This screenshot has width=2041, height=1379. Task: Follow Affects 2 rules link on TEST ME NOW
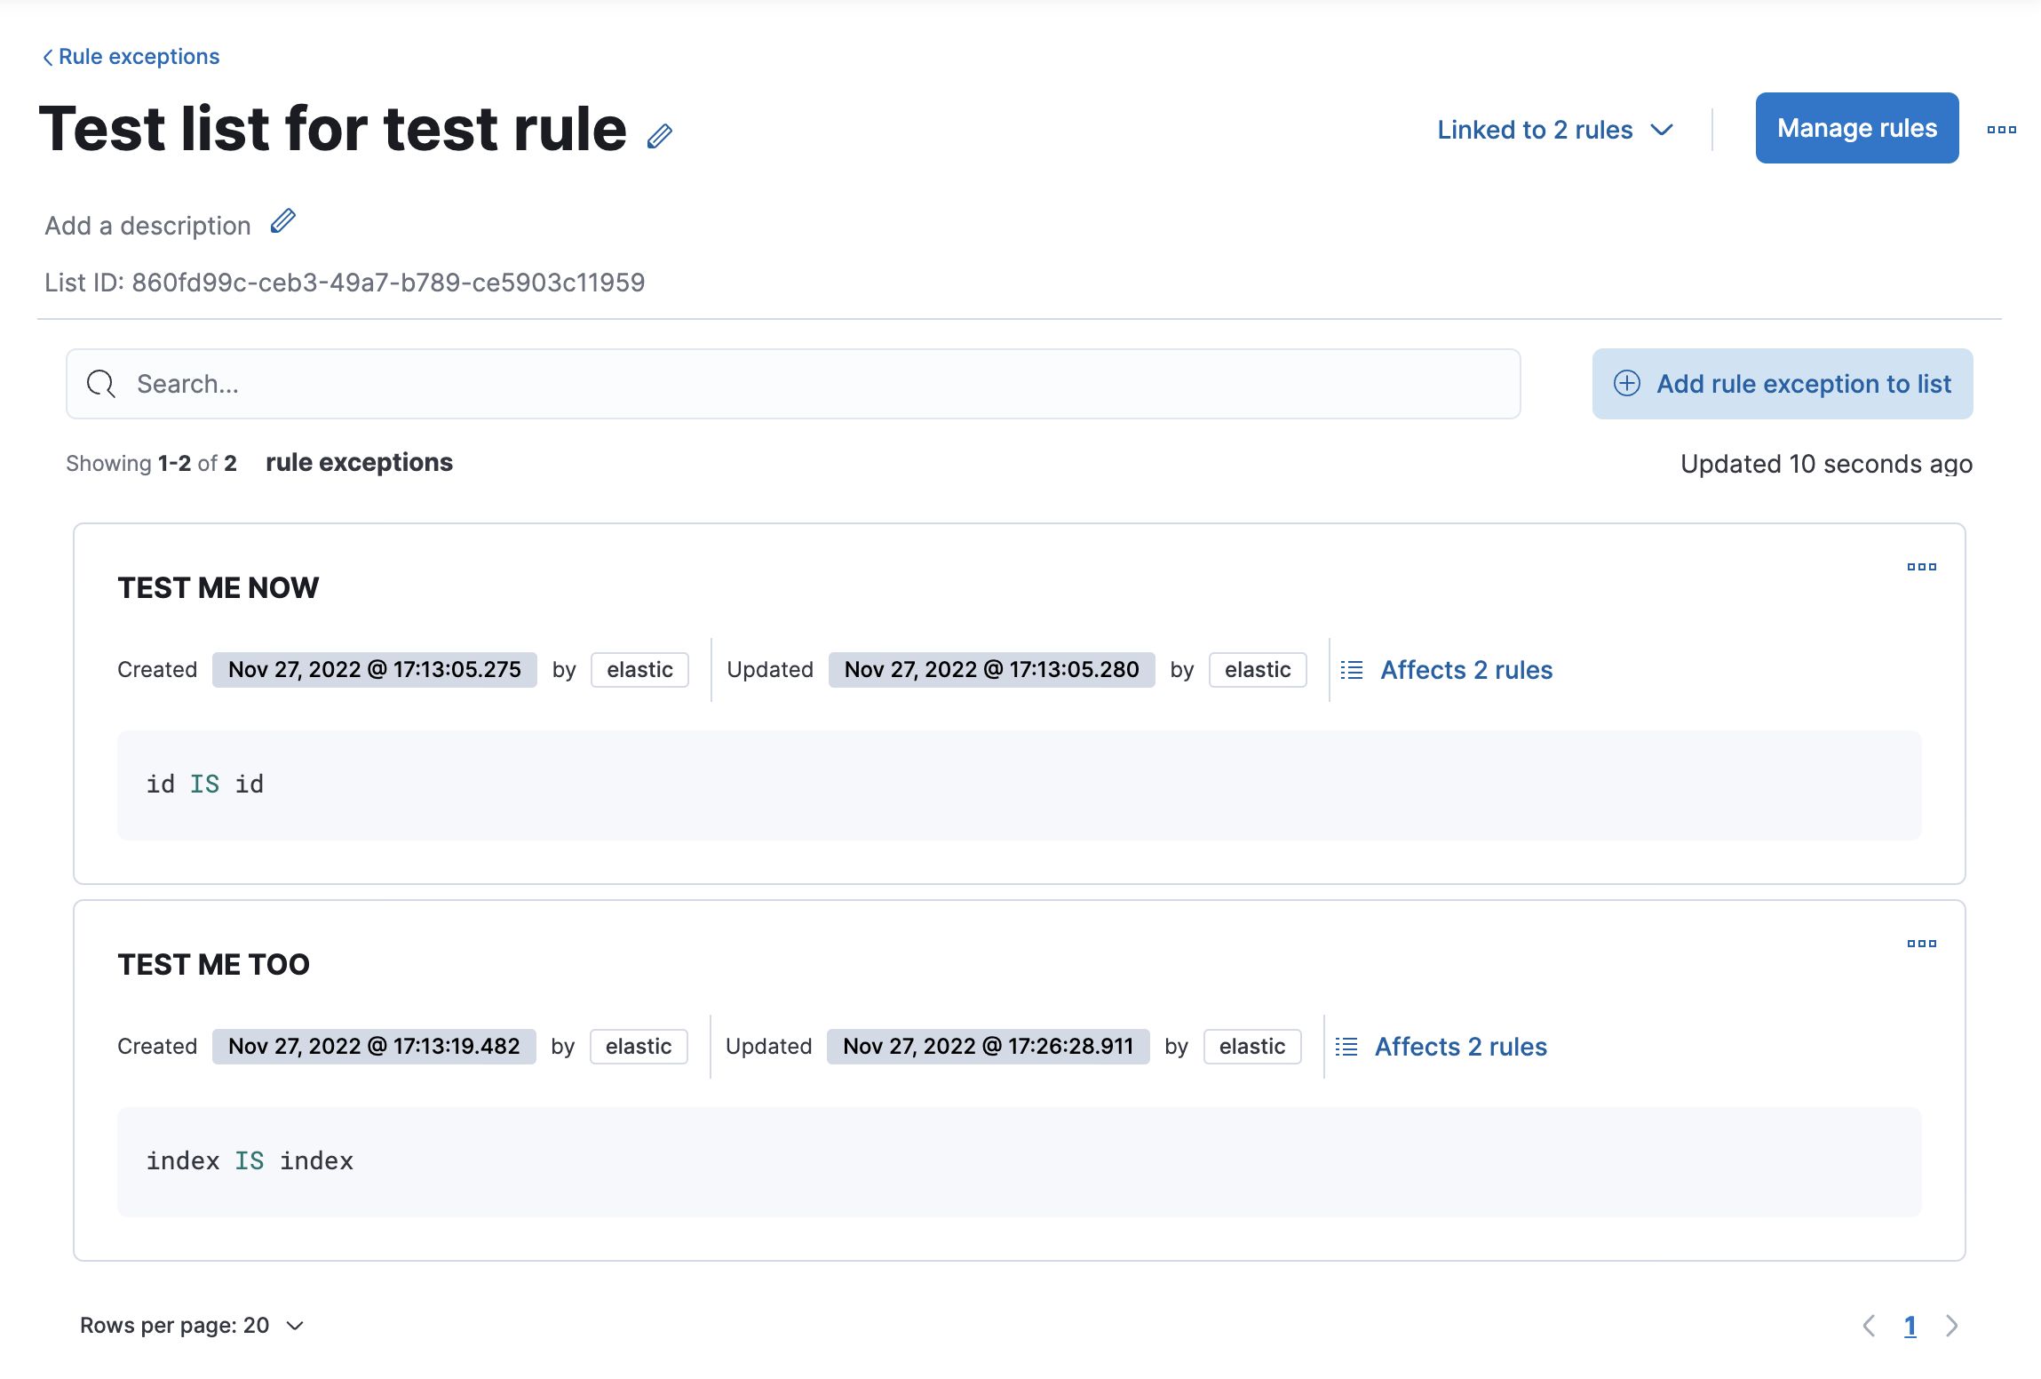pos(1465,669)
